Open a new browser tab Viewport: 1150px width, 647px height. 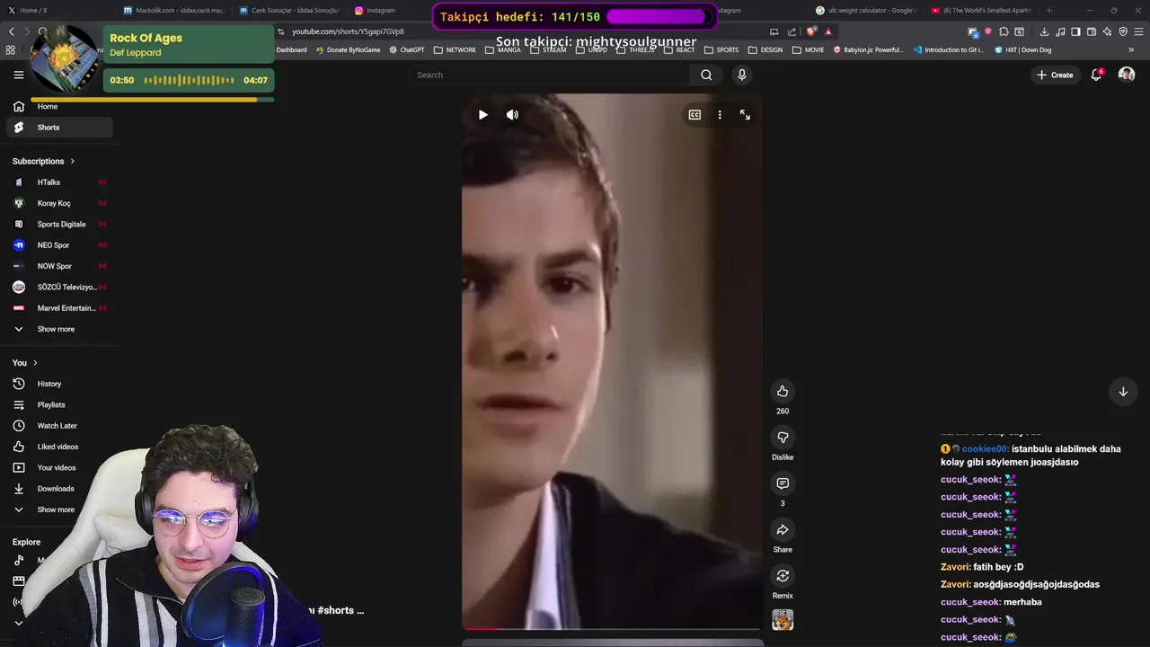coord(1049,11)
